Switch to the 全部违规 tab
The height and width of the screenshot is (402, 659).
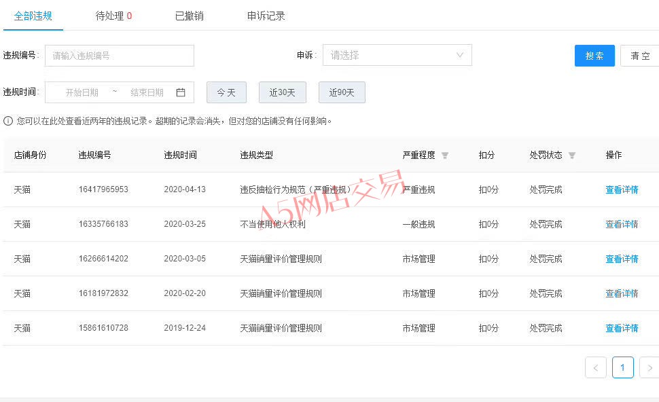point(33,16)
